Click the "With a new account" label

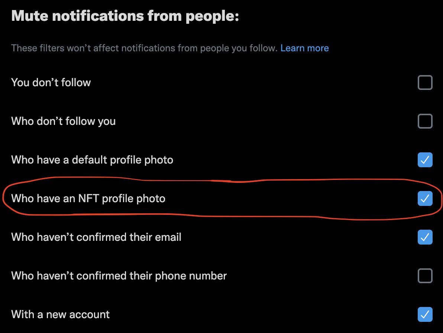[60, 314]
